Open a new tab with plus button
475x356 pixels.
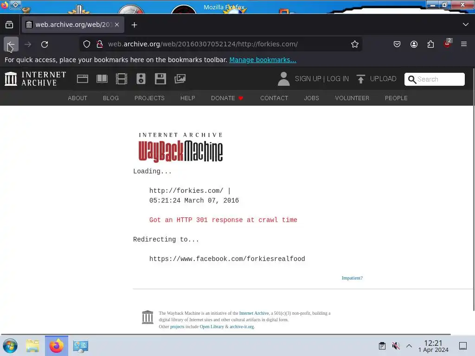(x=134, y=25)
